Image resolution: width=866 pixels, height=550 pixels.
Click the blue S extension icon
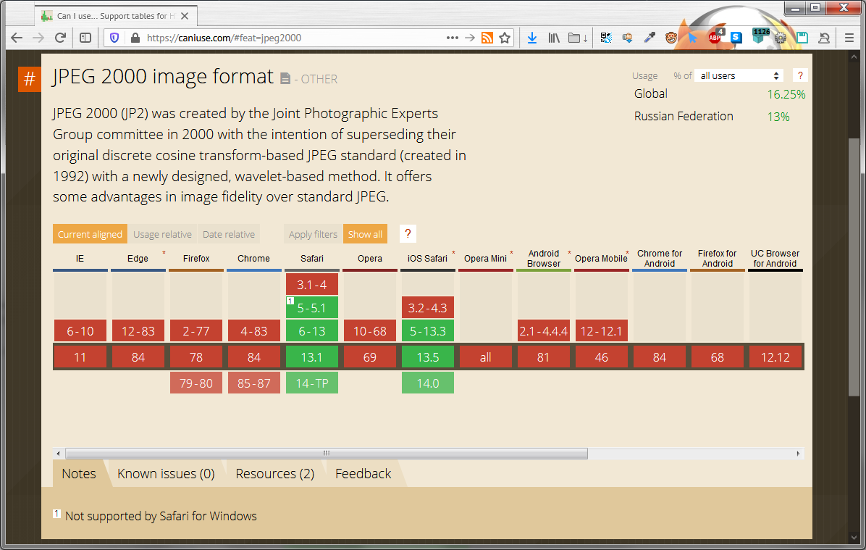[736, 38]
